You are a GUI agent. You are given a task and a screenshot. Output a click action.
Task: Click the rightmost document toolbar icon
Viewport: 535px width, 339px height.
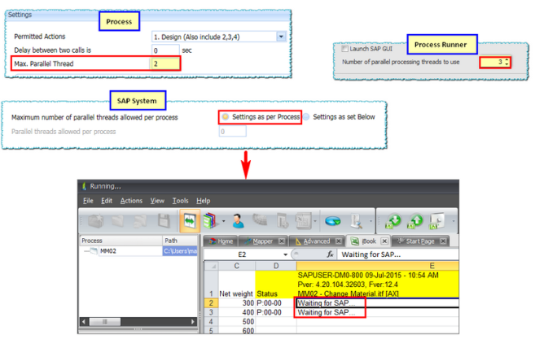pyautogui.click(x=437, y=221)
